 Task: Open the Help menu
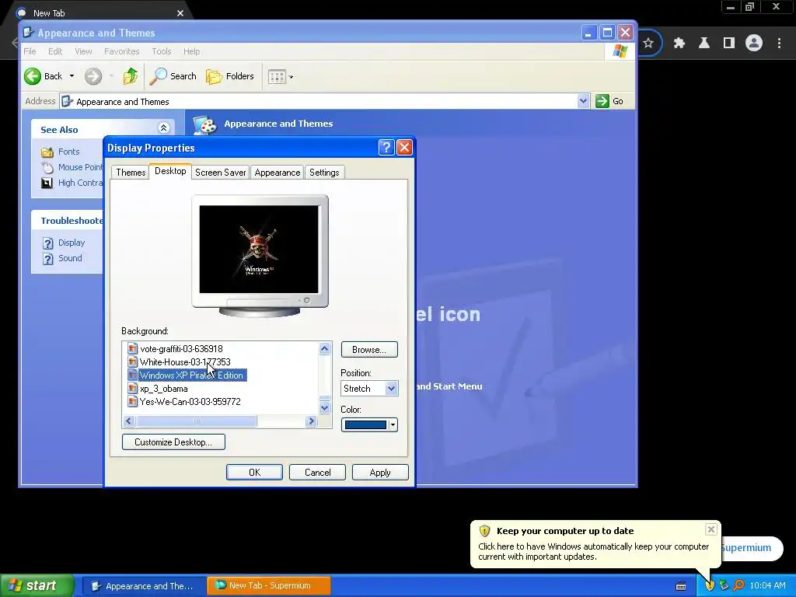[x=191, y=51]
